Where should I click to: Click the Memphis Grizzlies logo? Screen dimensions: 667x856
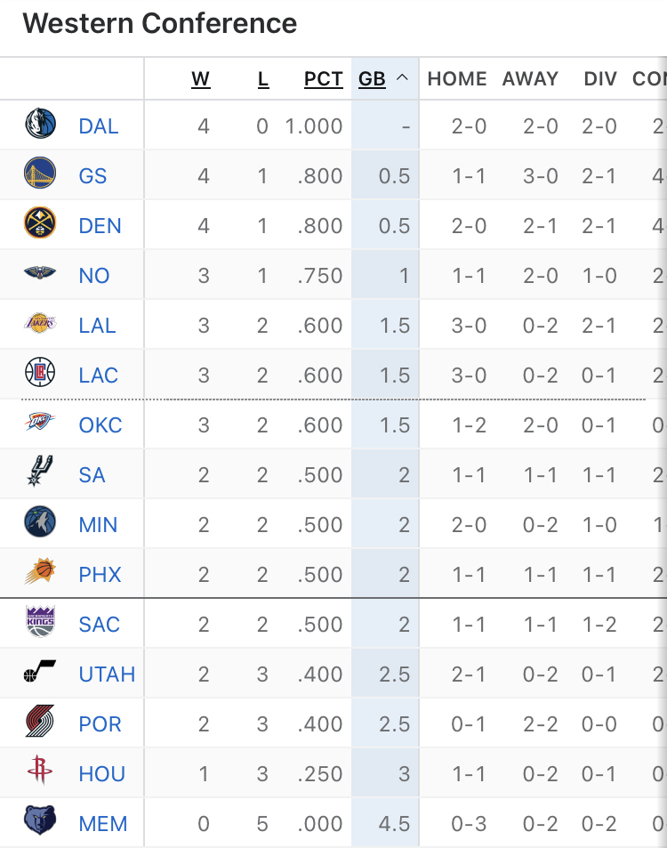(40, 823)
